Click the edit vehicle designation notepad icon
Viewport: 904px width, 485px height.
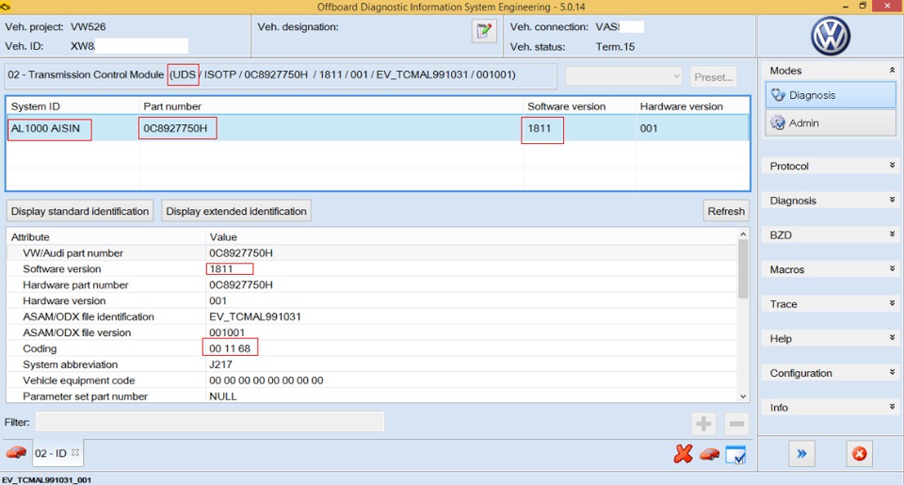pyautogui.click(x=484, y=30)
